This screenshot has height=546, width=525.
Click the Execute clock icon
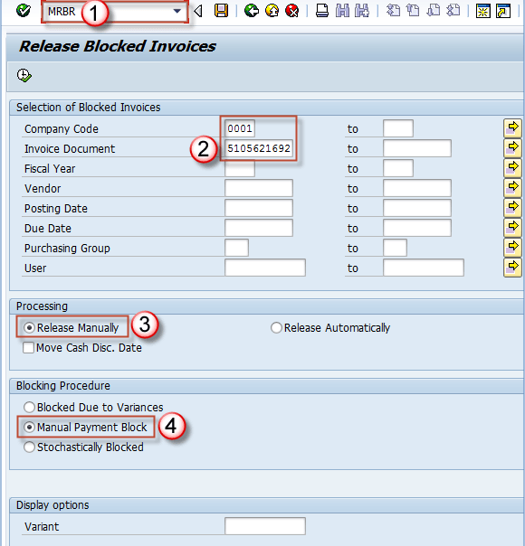pos(24,75)
